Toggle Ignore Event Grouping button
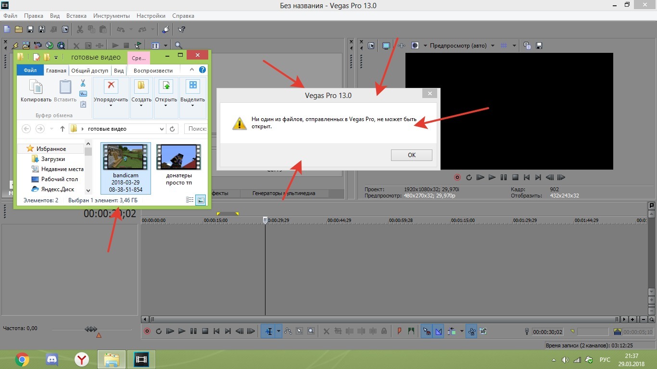Viewport: 657px width, 369px height. pyautogui.click(x=483, y=331)
